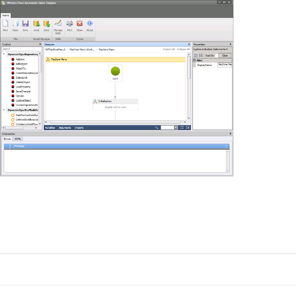
Task: Pin the Properties panel
Action: [x=230, y=44]
